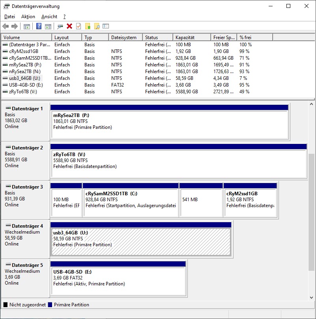Click FAT32 file system cell
The image size is (316, 319).
118,85
